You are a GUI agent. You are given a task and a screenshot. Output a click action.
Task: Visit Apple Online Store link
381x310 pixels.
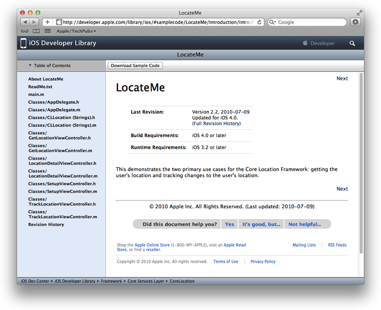tap(152, 245)
